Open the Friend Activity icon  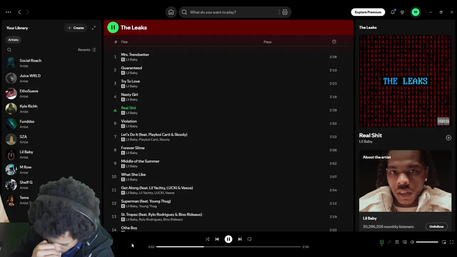click(x=402, y=12)
